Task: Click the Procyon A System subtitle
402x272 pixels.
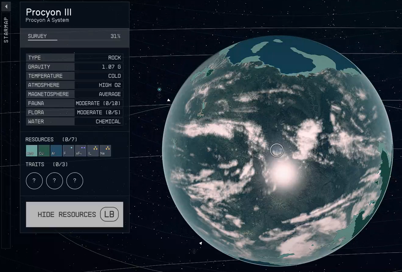Action: [47, 20]
